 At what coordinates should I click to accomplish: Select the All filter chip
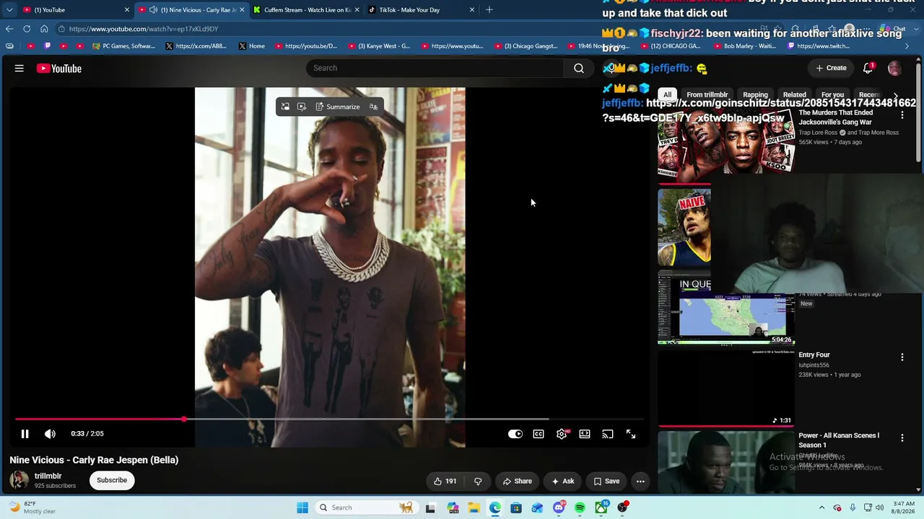click(667, 94)
